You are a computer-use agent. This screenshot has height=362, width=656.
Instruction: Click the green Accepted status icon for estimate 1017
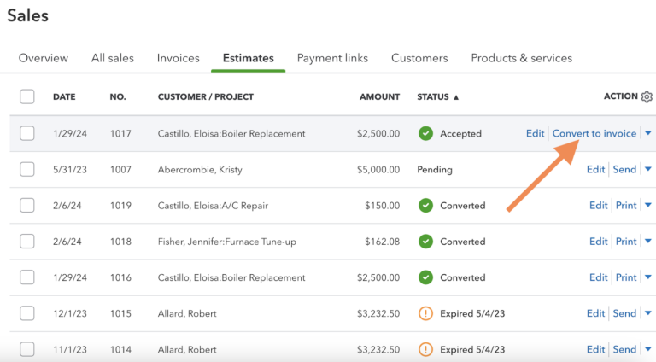coord(425,133)
